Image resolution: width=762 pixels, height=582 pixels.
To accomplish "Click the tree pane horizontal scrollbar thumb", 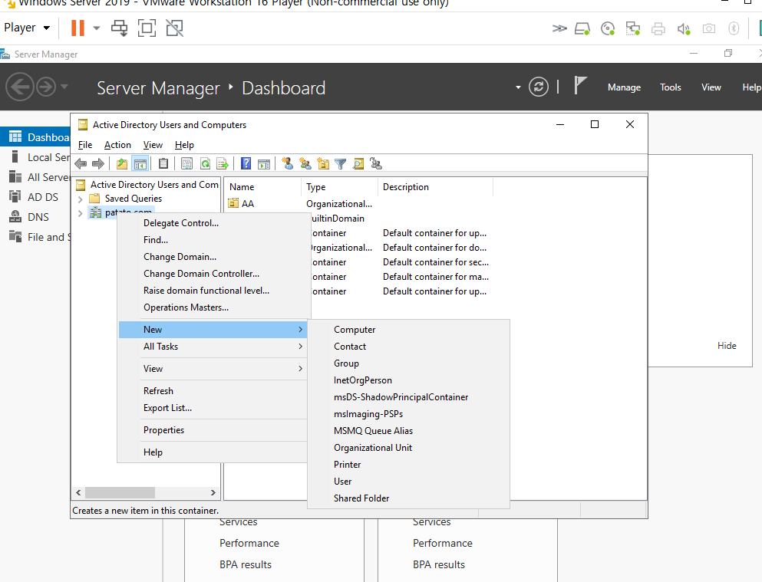I will [120, 493].
